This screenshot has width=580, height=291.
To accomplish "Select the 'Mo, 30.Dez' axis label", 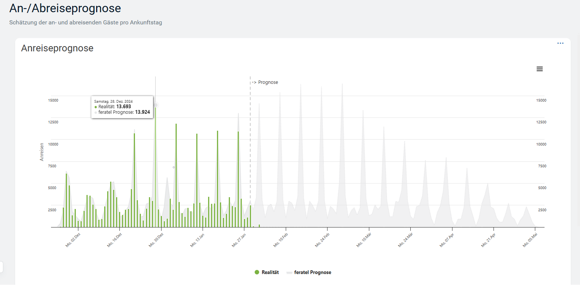I will coord(156,240).
